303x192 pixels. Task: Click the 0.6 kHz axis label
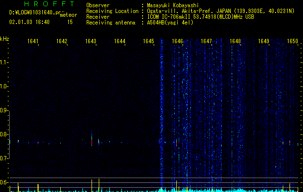click(4, 182)
